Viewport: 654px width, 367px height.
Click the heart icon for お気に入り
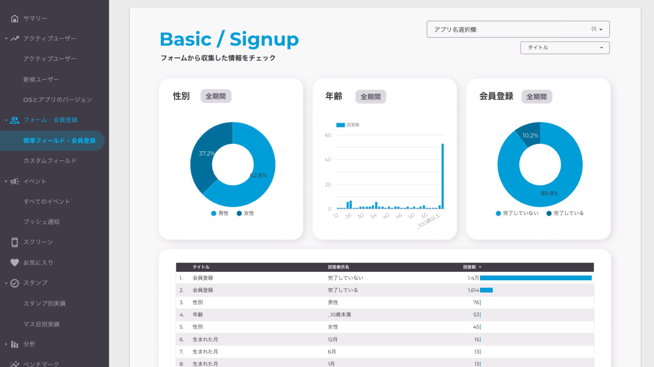15,262
